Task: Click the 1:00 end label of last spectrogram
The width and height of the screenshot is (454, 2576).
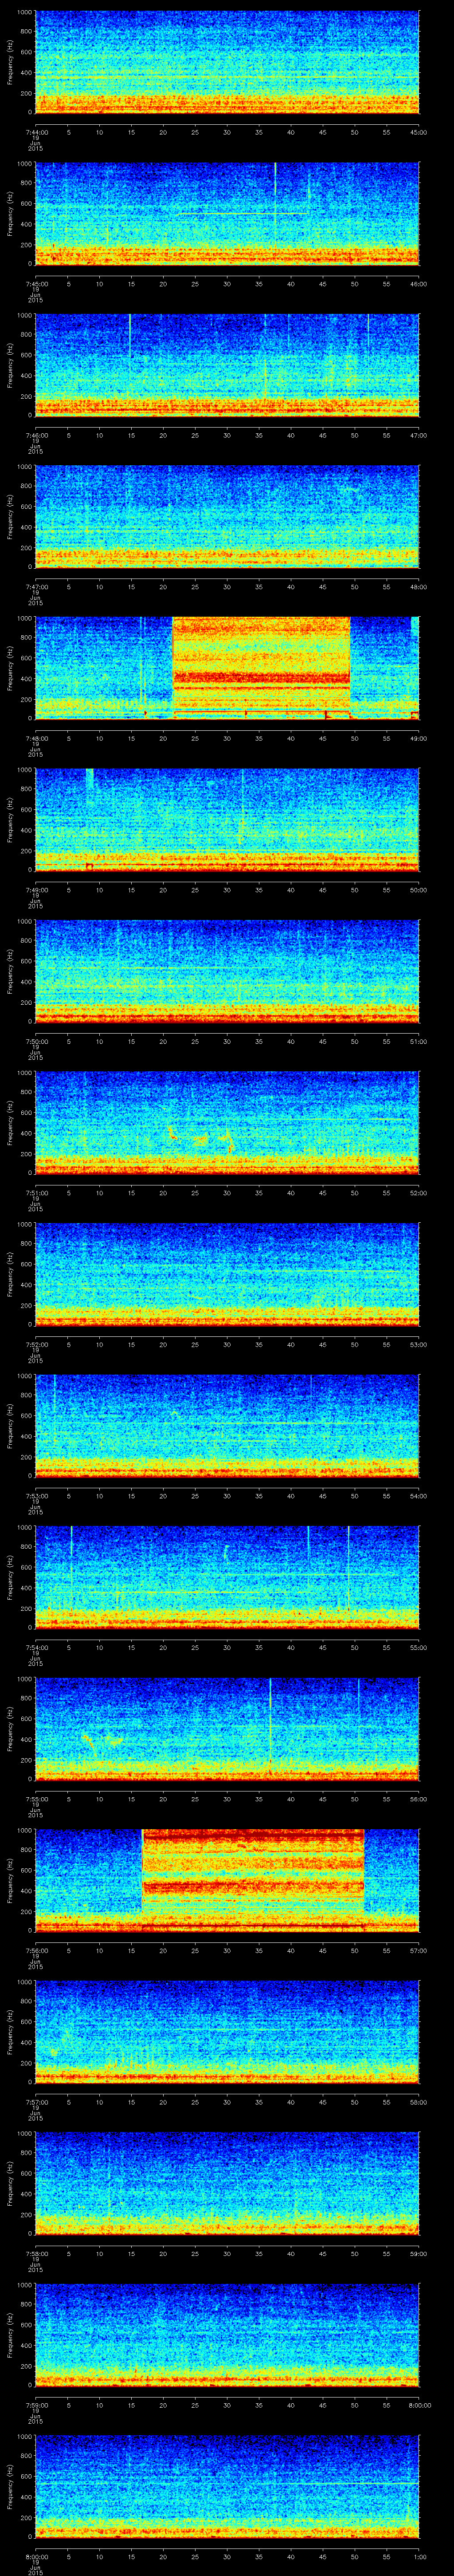Action: [x=419, y=2556]
